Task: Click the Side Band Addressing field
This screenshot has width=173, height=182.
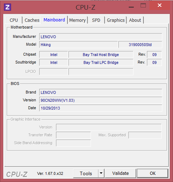Action: coord(73,143)
